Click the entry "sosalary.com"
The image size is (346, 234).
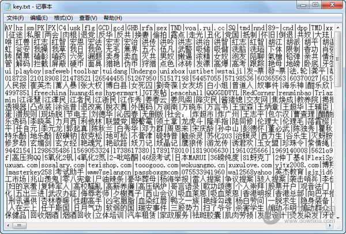(x=62, y=165)
